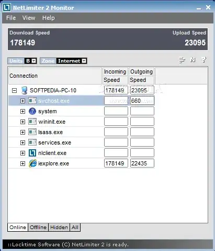Screen dimensions: 215x251
Task: Switch to the All tab
Action: 75,228
